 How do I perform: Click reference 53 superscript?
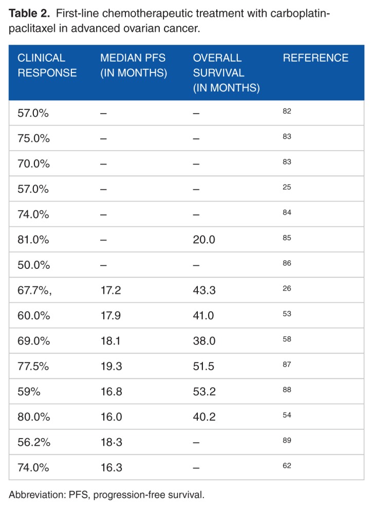[x=287, y=314]
